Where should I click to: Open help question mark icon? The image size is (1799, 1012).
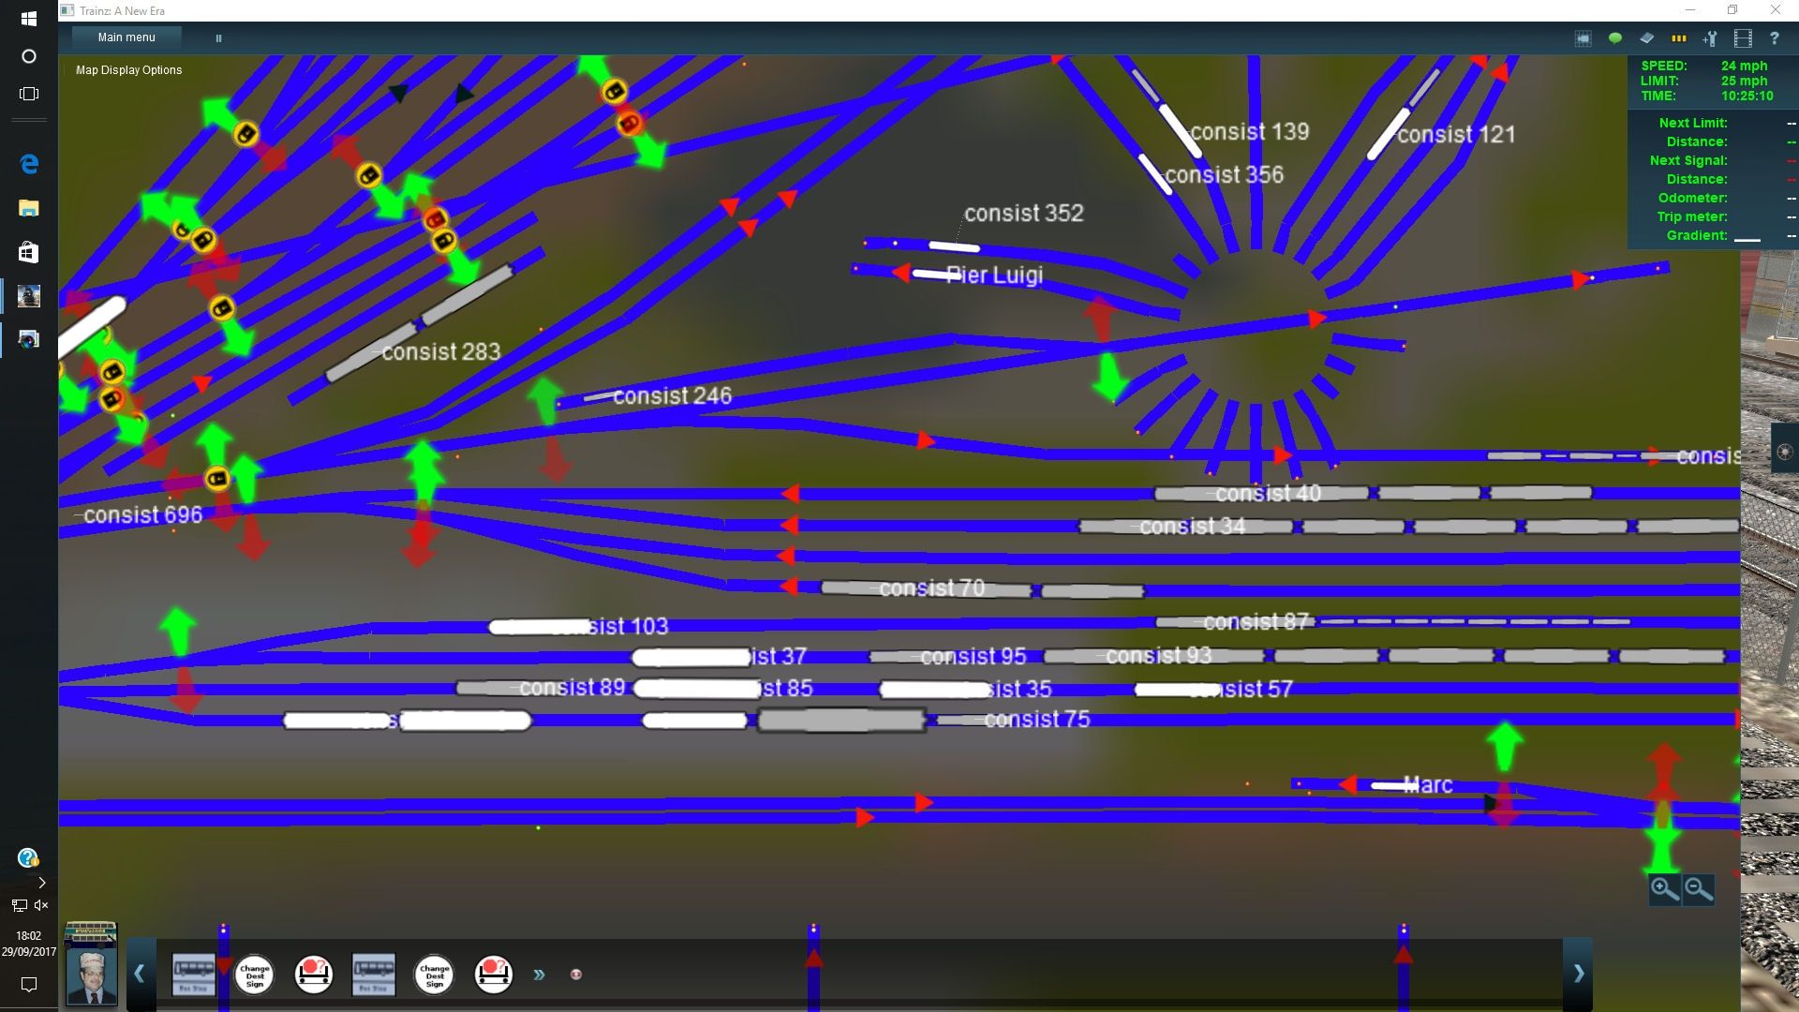(x=1774, y=38)
